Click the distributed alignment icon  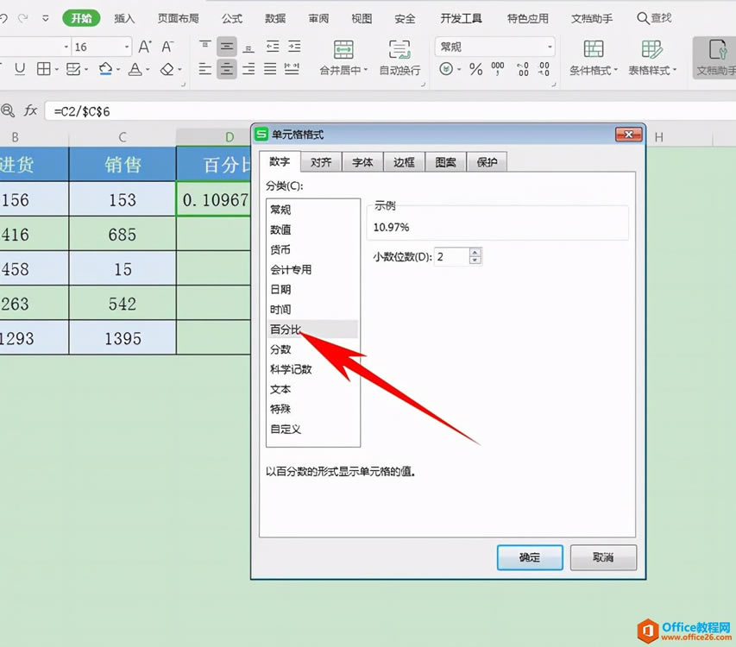292,69
